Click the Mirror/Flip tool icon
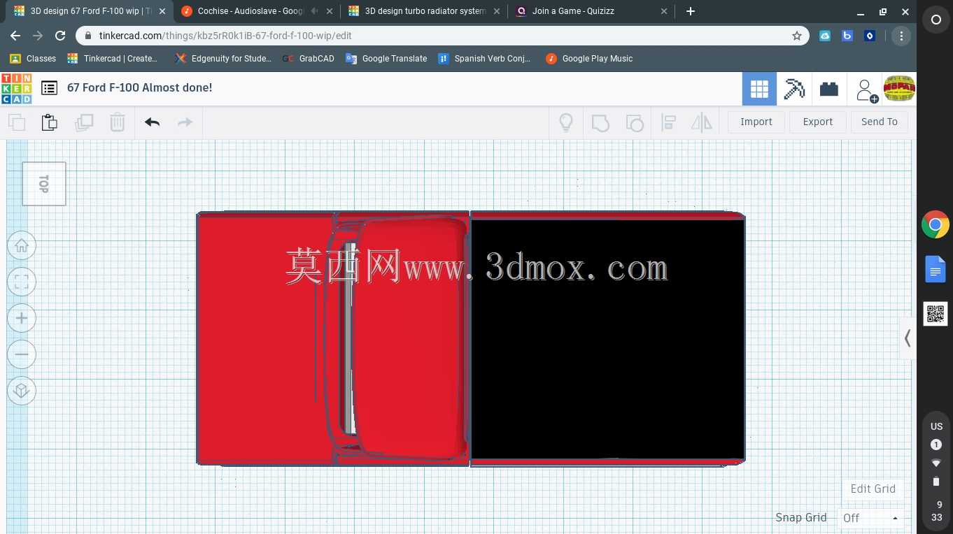This screenshot has width=953, height=534. [701, 123]
